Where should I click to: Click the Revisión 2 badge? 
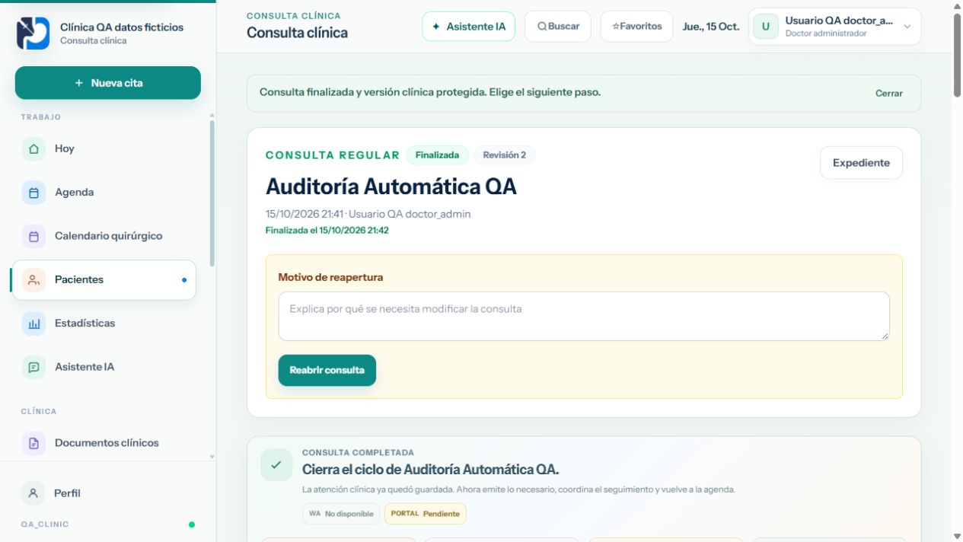(504, 155)
